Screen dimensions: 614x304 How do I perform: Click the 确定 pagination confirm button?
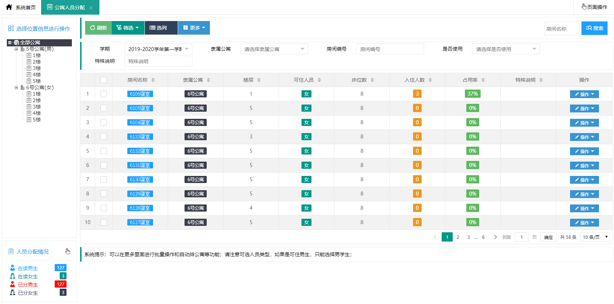(548, 237)
